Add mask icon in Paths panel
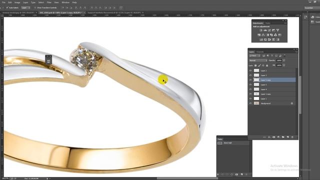Image resolution: width=320 pixels, height=180 pixels. click(x=236, y=174)
